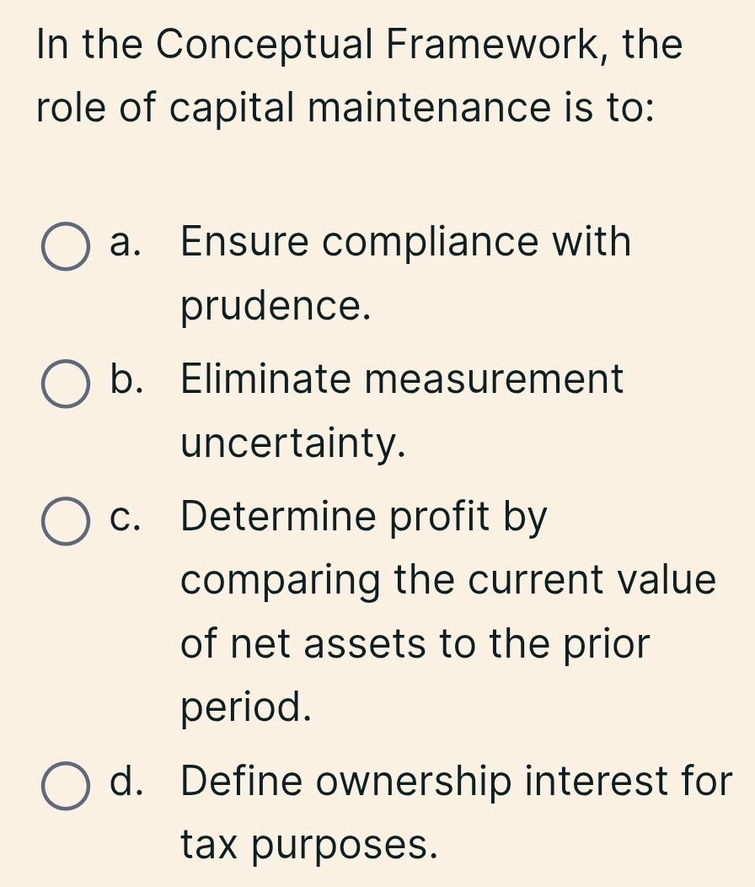
Task: Click the word 'uncertainty.' in option b
Action: (293, 443)
